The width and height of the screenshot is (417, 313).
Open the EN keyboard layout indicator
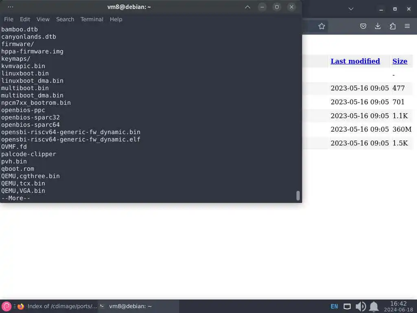pos(334,306)
